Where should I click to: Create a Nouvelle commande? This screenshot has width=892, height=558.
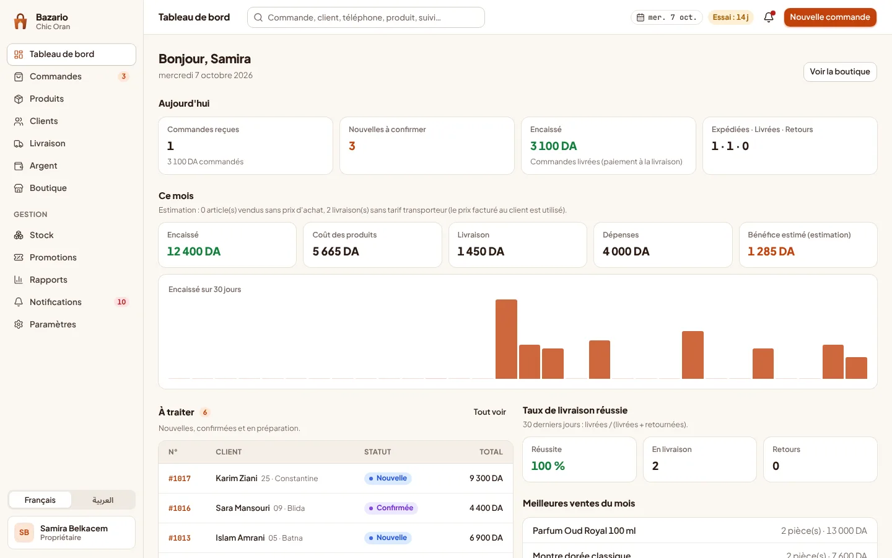pyautogui.click(x=830, y=17)
